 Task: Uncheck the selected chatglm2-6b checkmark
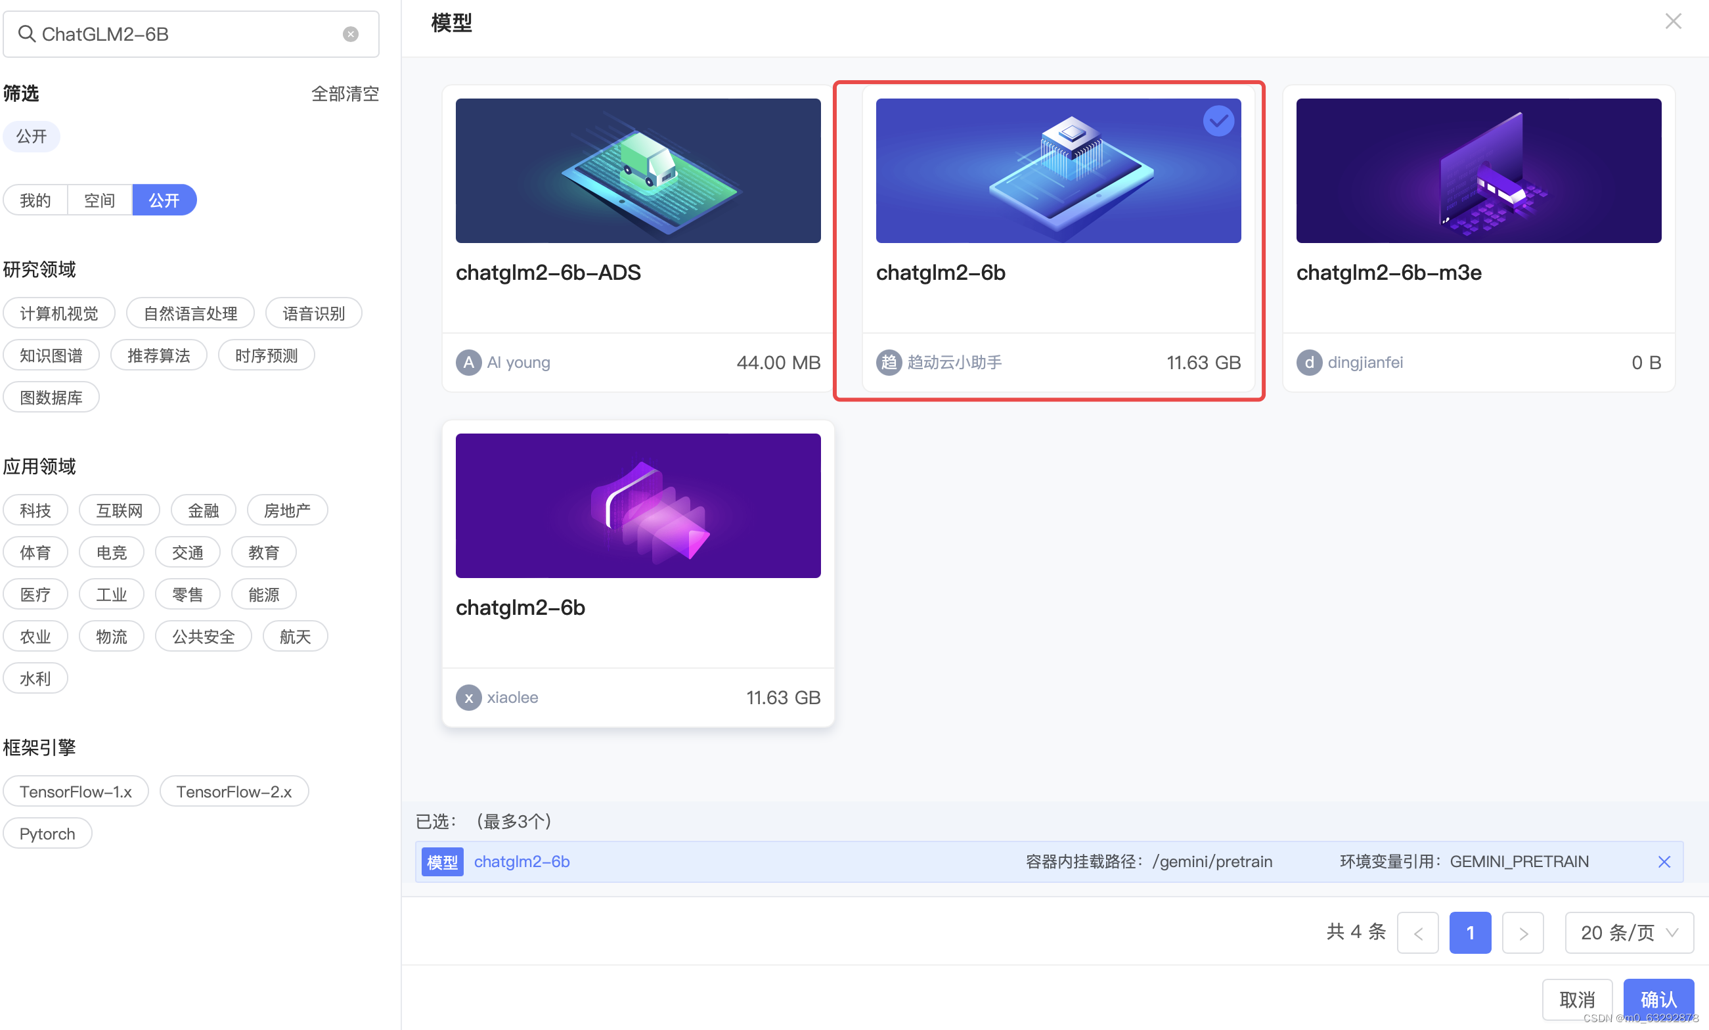[1217, 122]
